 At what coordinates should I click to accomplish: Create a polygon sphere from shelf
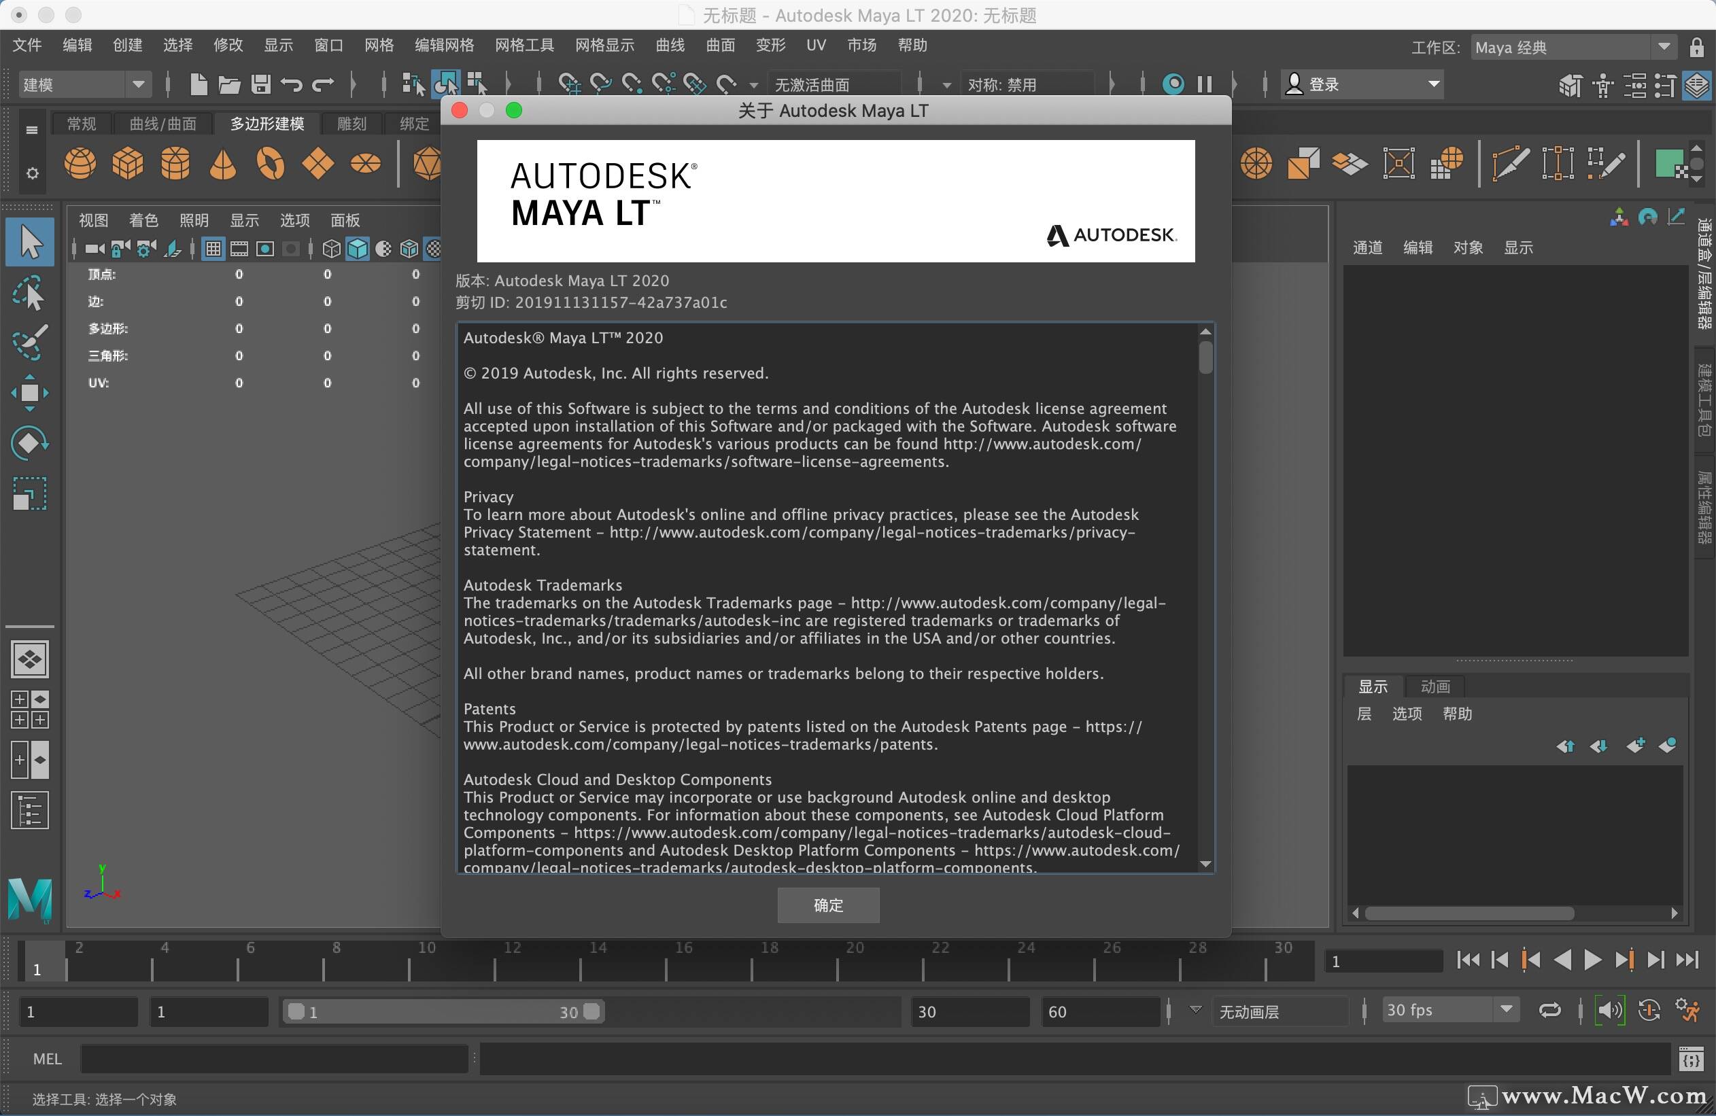(80, 163)
